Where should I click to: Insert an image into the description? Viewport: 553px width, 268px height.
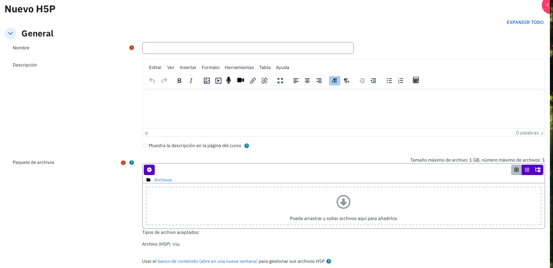[207, 81]
